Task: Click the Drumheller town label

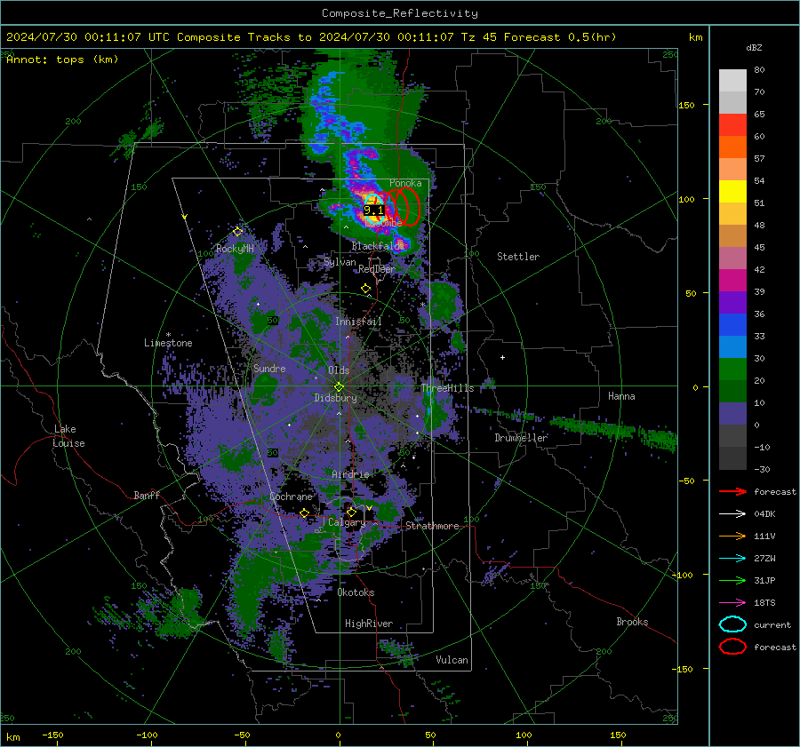Action: (521, 438)
